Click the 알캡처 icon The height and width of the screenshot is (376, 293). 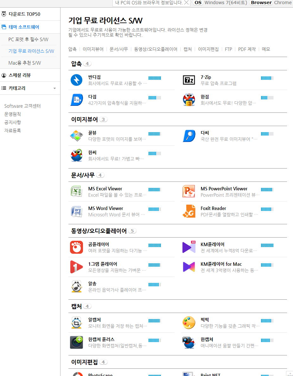click(76, 322)
